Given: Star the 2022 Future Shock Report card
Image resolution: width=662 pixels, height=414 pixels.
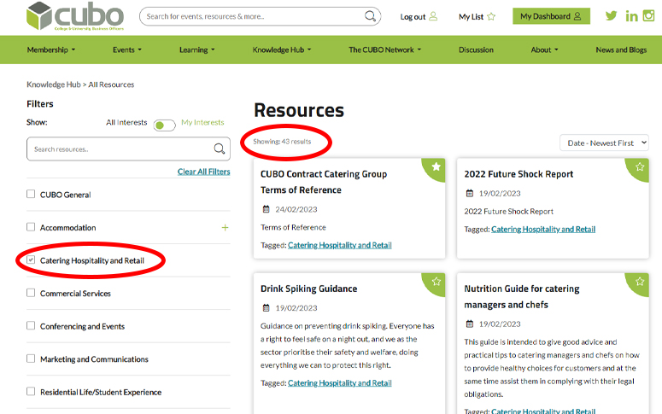Looking at the screenshot, I should click(640, 167).
